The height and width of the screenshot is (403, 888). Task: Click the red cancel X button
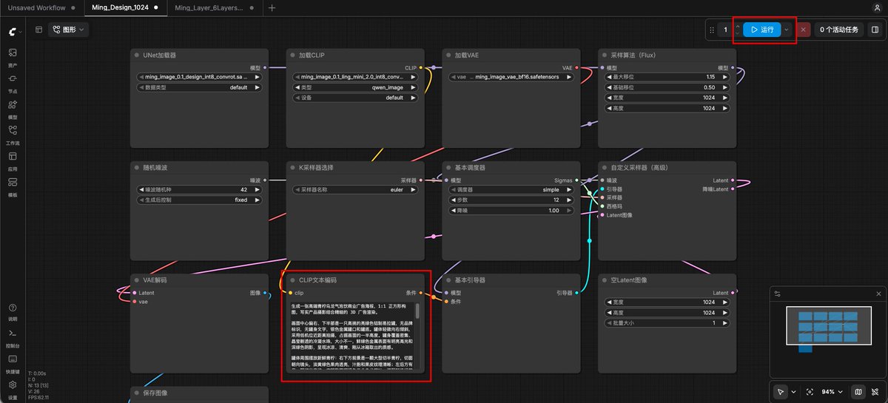tap(804, 30)
